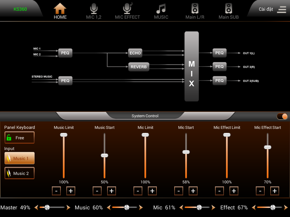
Task: Open the MIC EFFECT microphone icon
Action: [128, 8]
